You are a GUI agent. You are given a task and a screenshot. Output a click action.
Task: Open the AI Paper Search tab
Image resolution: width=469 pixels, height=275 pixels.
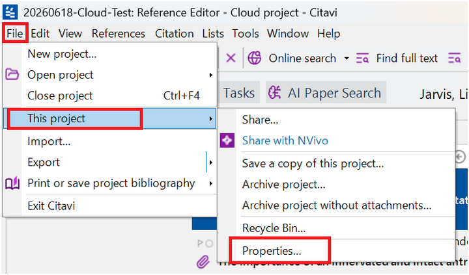pyautogui.click(x=326, y=92)
